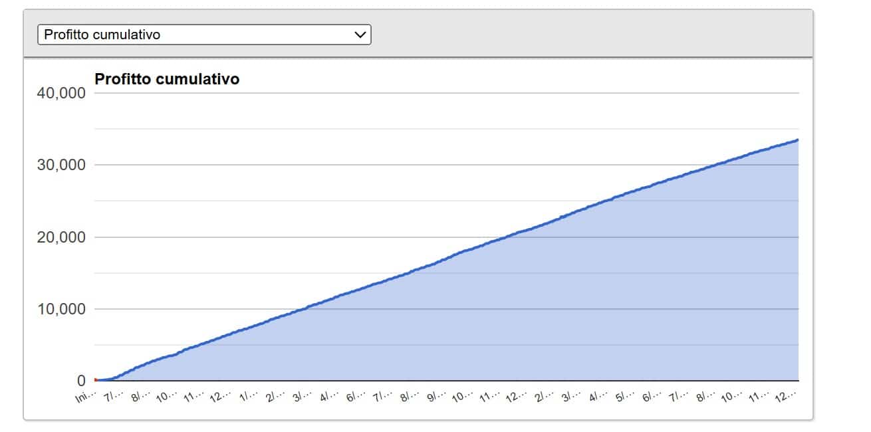Select the 20,000 y-axis label
The width and height of the screenshot is (871, 432).
point(61,237)
